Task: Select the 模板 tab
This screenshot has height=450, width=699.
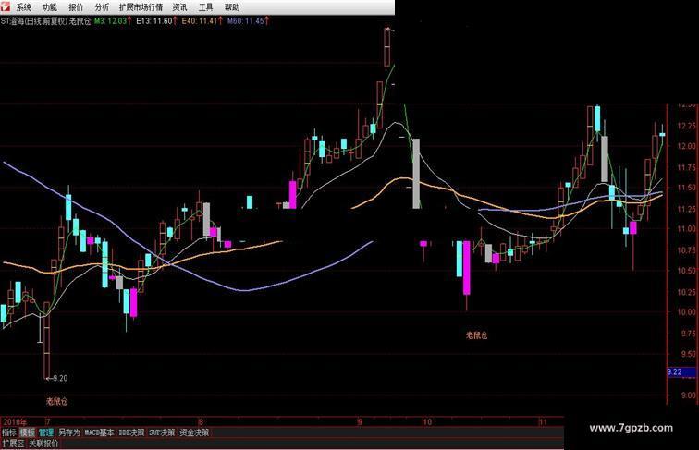Action: coord(27,432)
